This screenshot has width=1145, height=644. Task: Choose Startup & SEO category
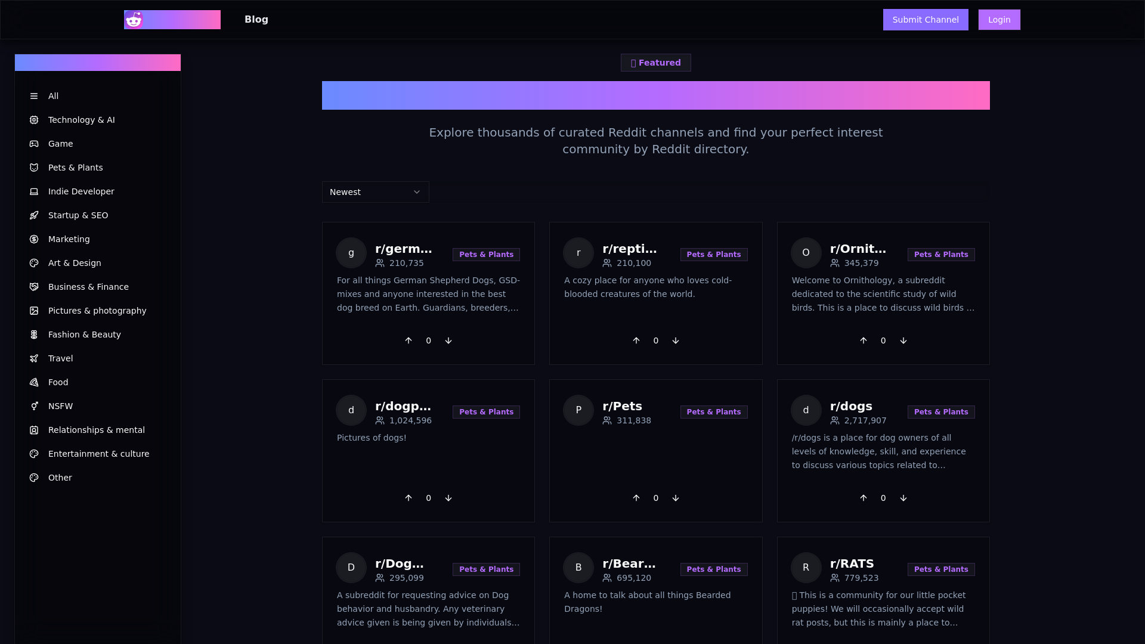pyautogui.click(x=98, y=215)
